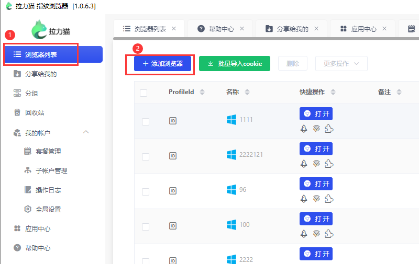This screenshot has width=419, height=264.
Task: Select 浏览器列表 in the sidebar
Action: (x=53, y=54)
